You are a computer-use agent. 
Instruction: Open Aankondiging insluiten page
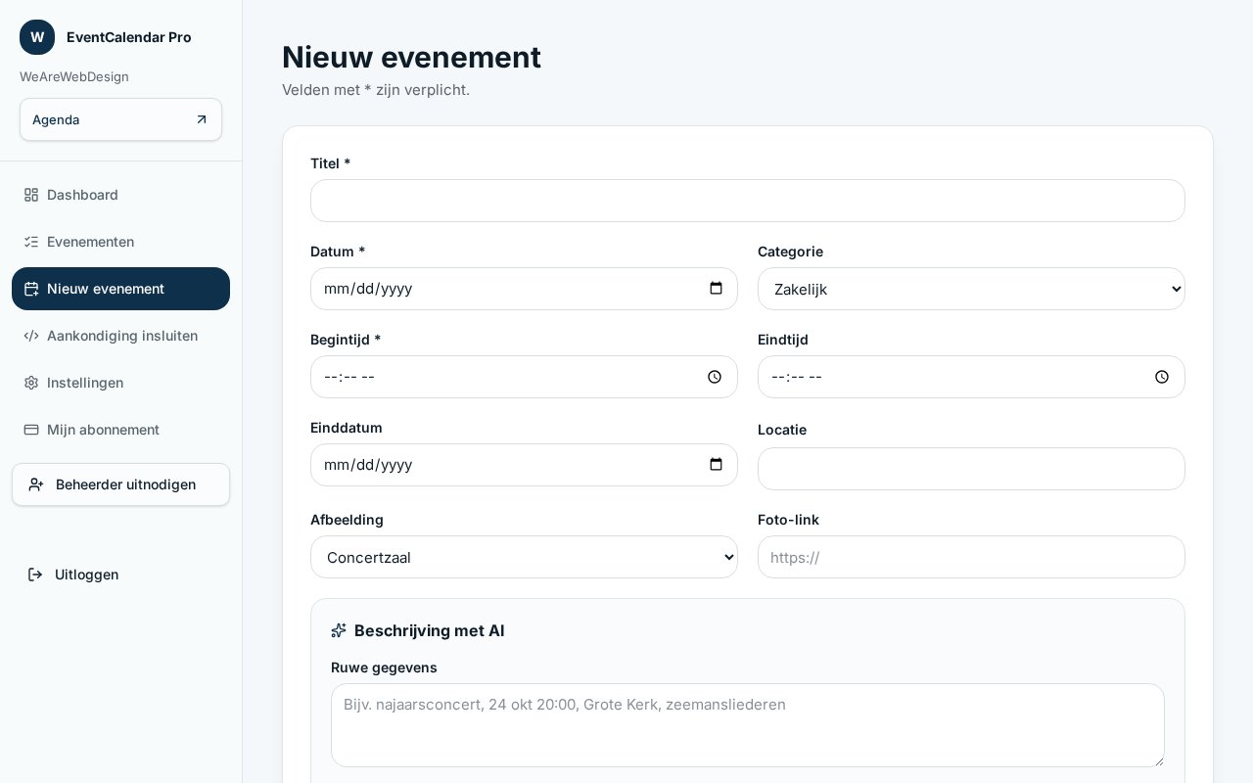pyautogui.click(x=120, y=336)
